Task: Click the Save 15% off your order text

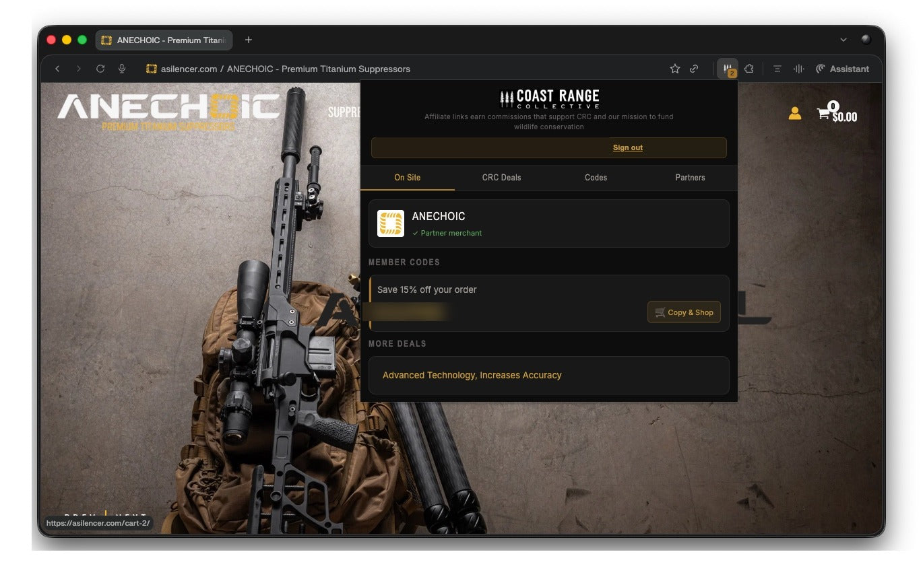Action: (426, 289)
